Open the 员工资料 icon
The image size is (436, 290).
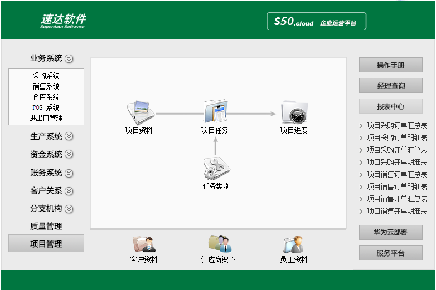[x=294, y=244]
